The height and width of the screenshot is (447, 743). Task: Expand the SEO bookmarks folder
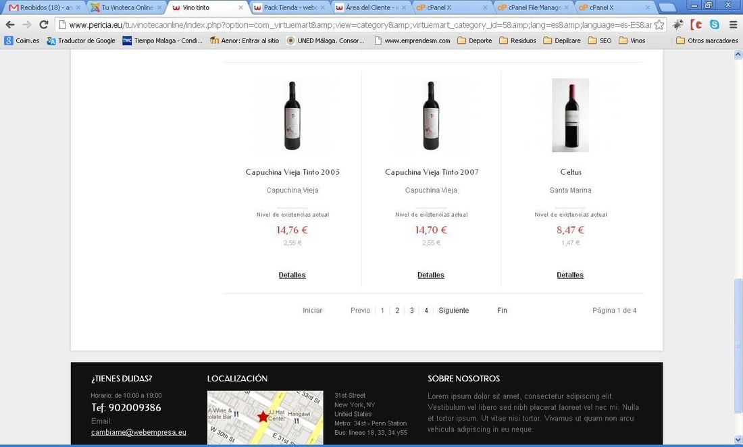pos(600,41)
